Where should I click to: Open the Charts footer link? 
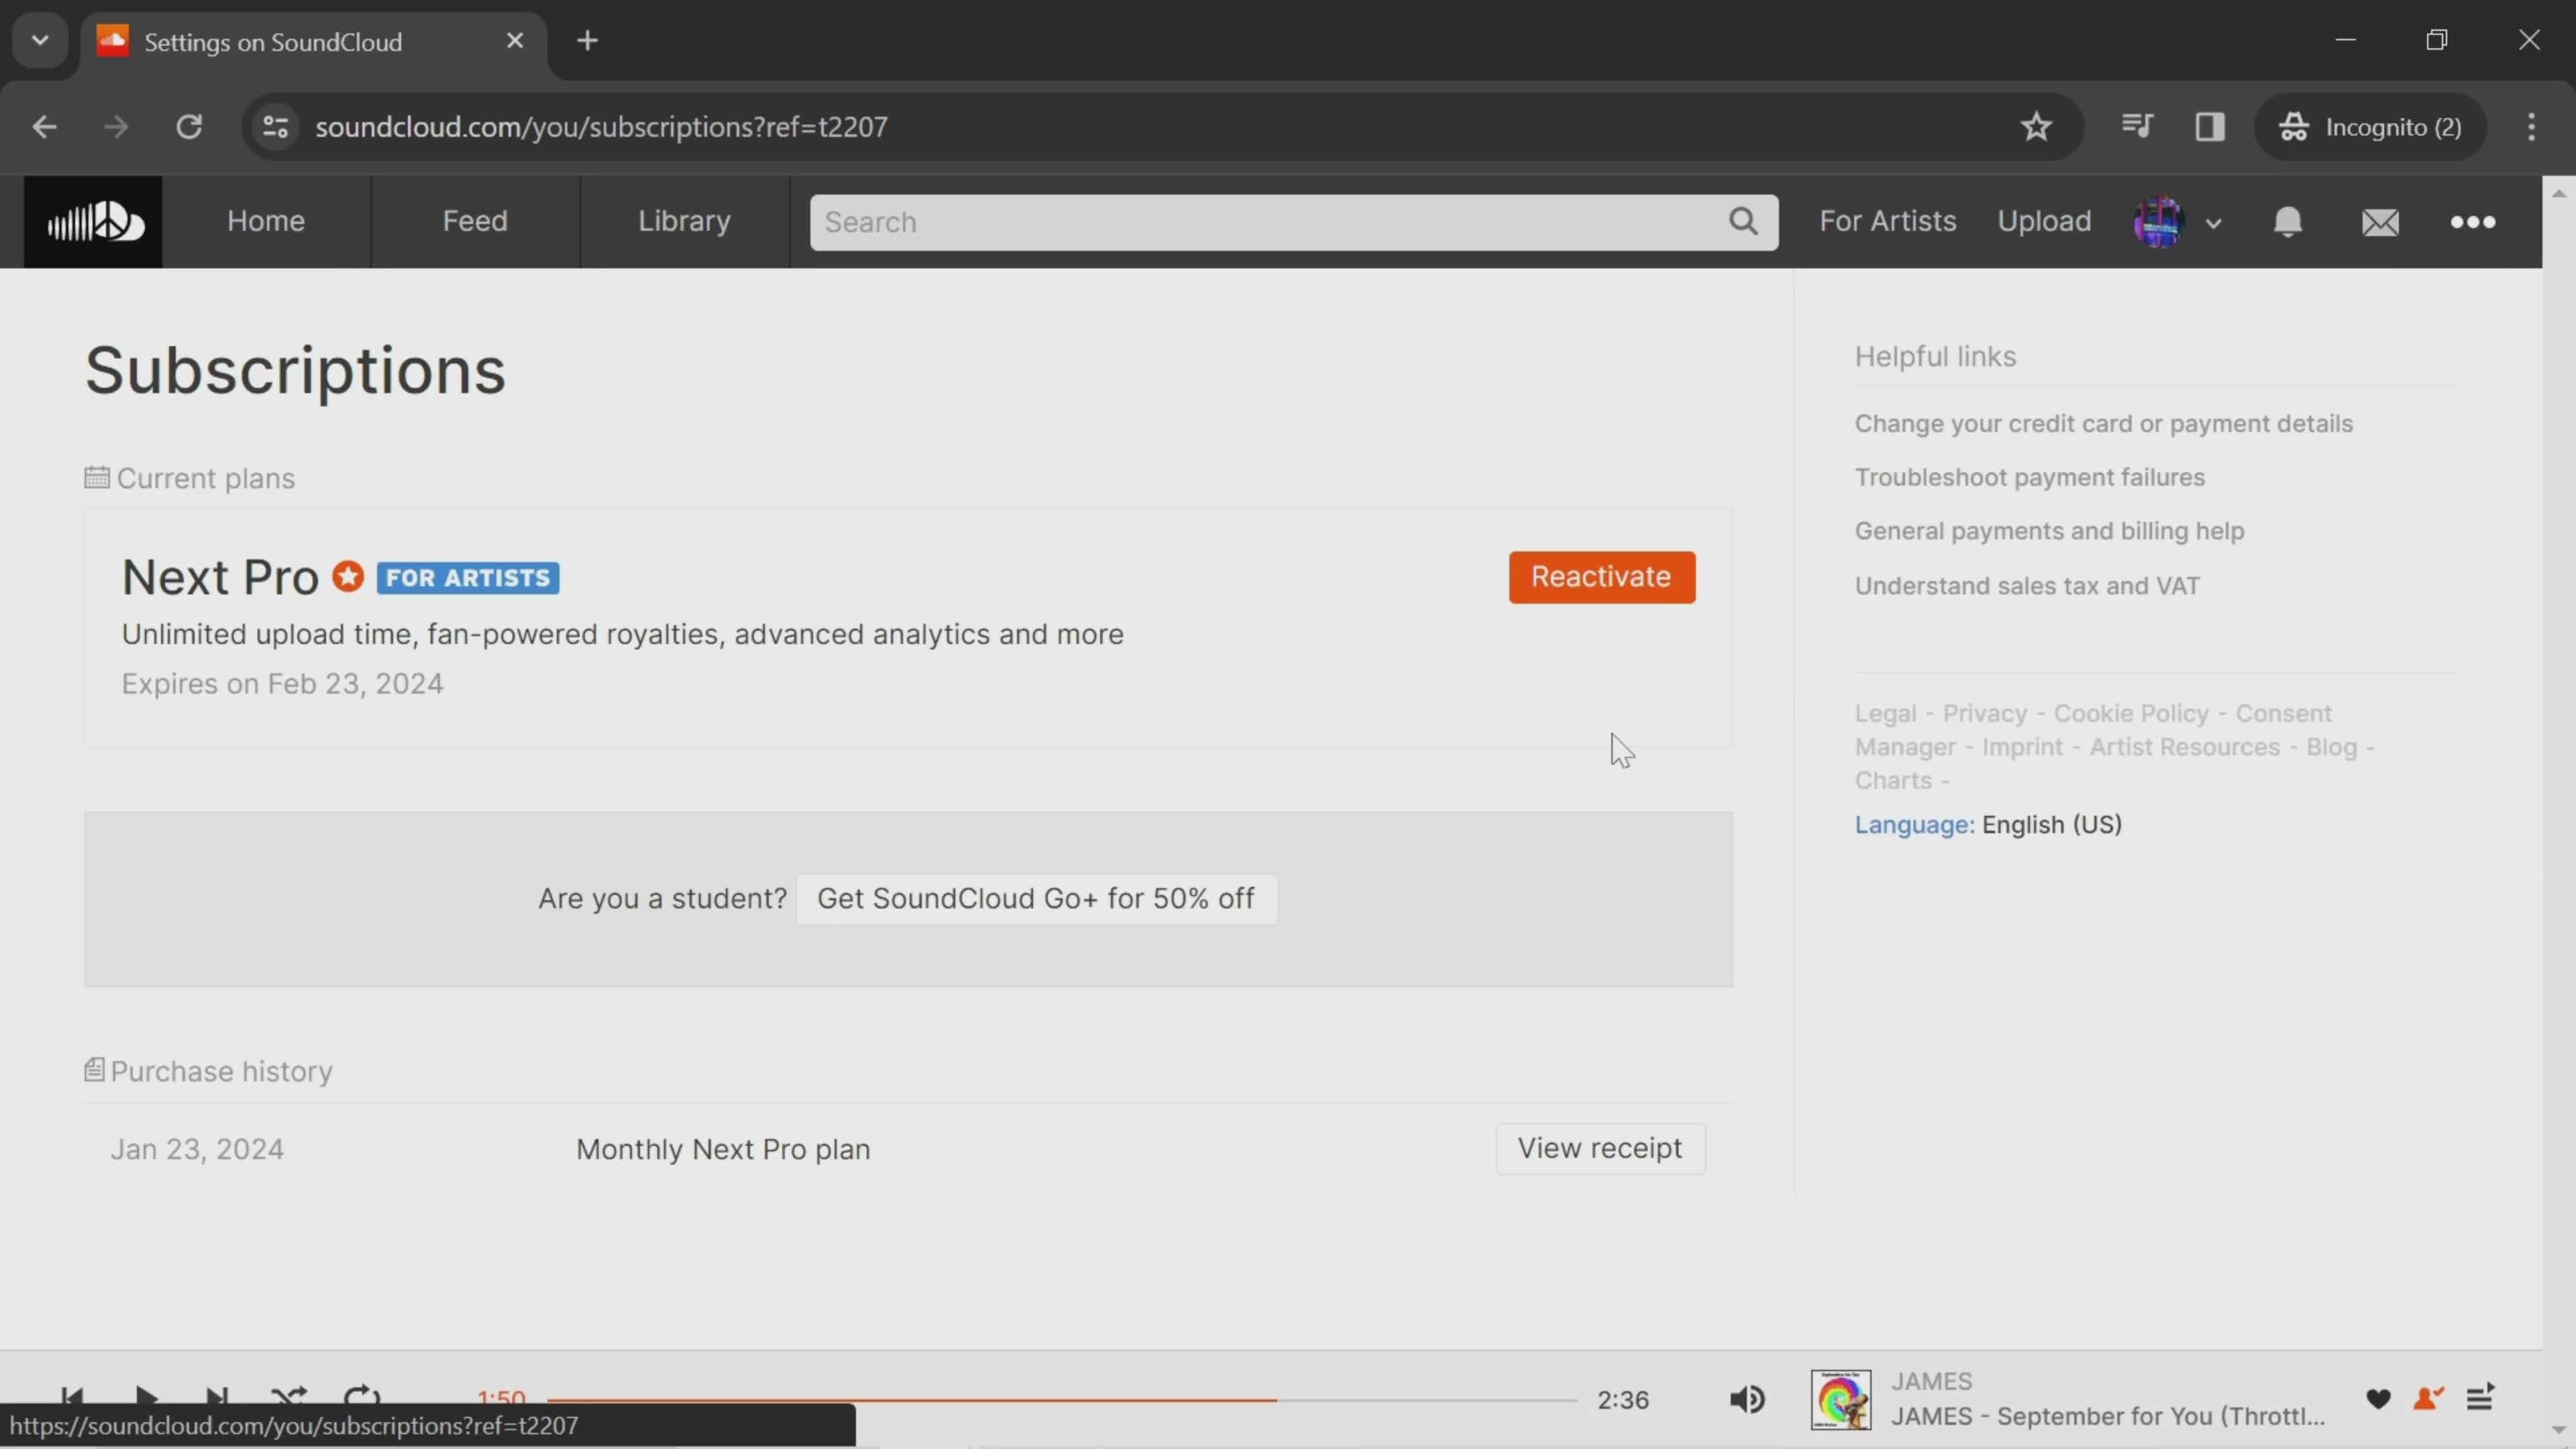pos(1893,781)
